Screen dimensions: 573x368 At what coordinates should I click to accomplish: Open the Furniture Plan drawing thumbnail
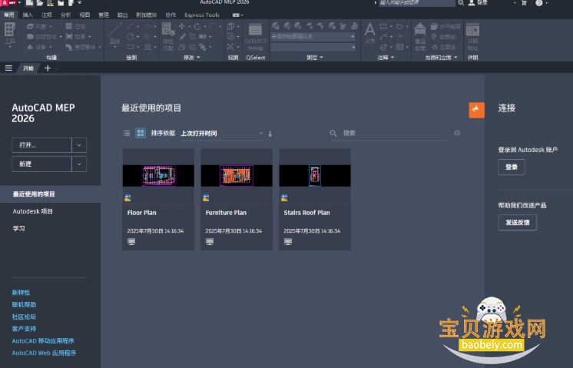(x=237, y=176)
